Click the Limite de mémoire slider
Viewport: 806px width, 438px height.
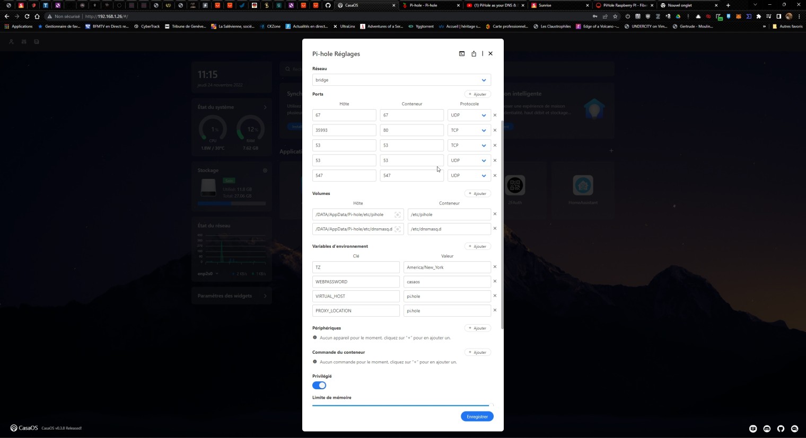coord(401,405)
